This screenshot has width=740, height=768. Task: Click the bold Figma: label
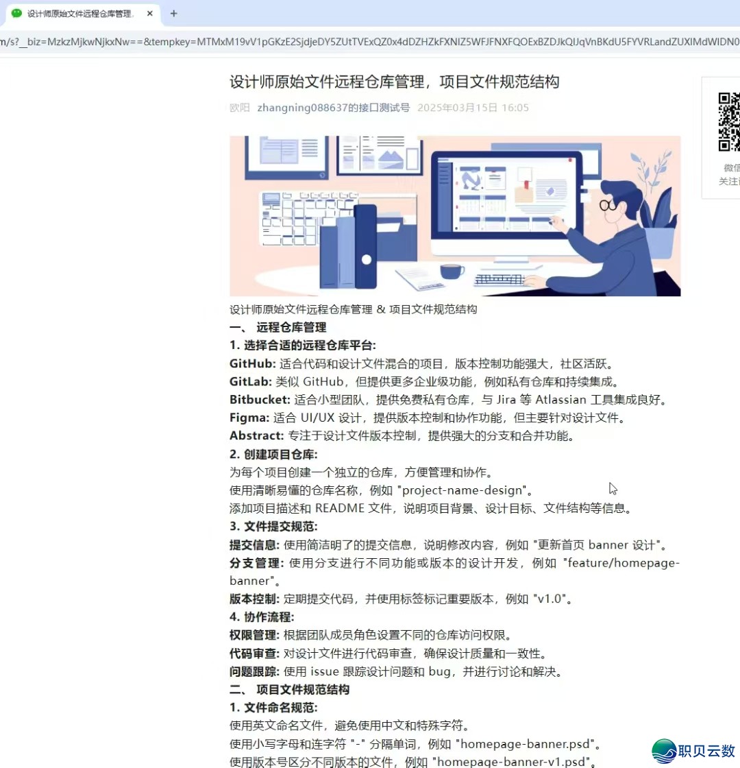pyautogui.click(x=249, y=417)
